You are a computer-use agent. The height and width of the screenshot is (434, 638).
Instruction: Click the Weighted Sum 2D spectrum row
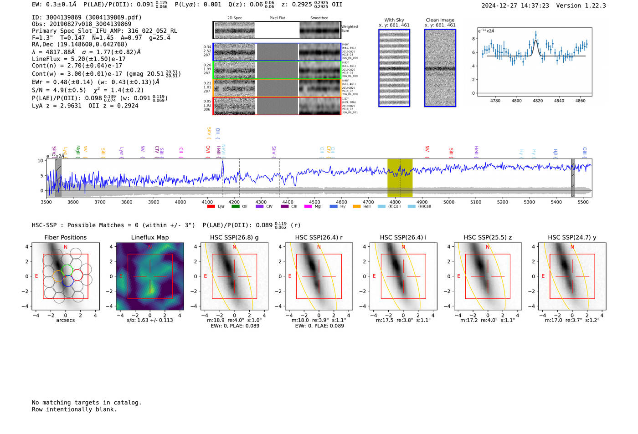pyautogui.click(x=277, y=30)
